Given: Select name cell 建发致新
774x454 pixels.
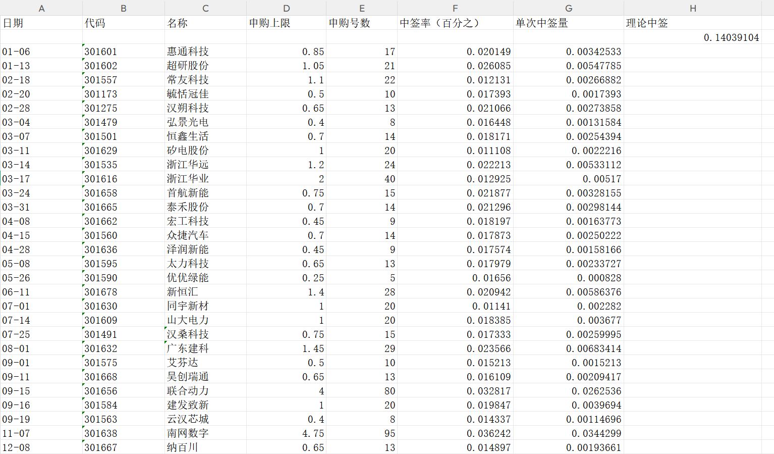Looking at the screenshot, I should tap(205, 405).
